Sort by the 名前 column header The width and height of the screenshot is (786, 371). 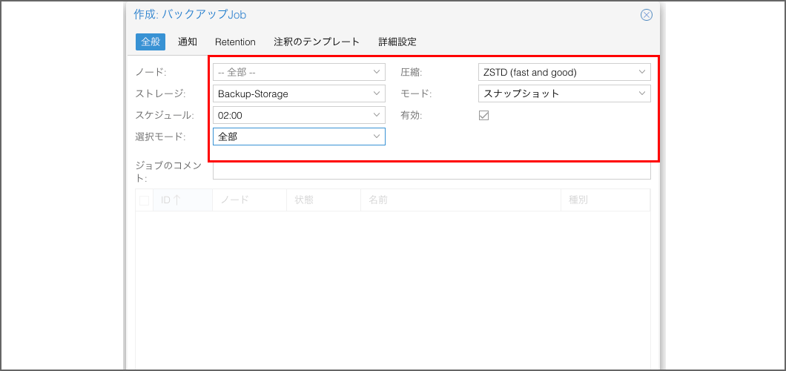[x=460, y=200]
